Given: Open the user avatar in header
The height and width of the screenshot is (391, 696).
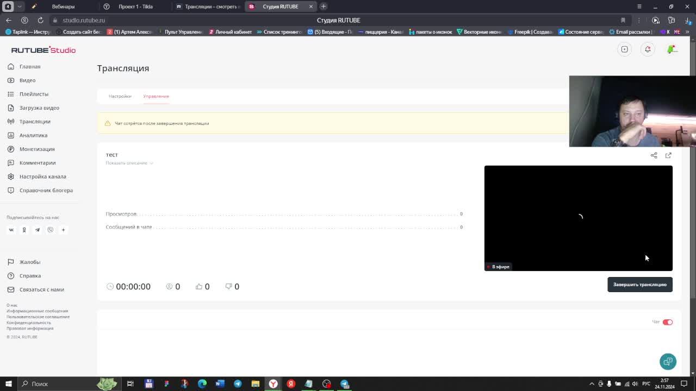Looking at the screenshot, I should pos(672,49).
